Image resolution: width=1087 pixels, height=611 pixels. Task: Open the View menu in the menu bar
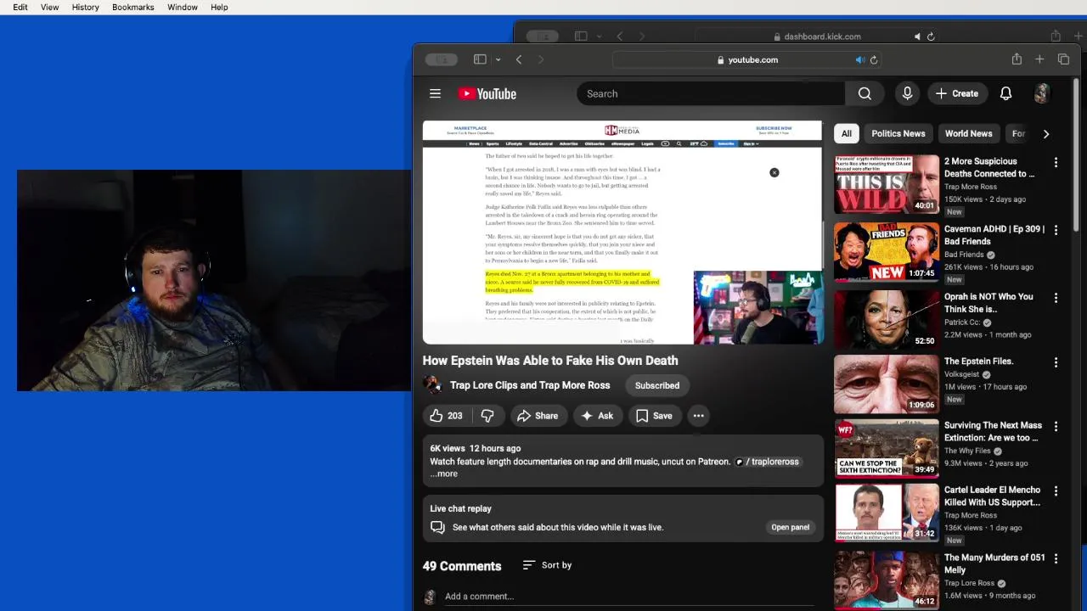(x=50, y=7)
